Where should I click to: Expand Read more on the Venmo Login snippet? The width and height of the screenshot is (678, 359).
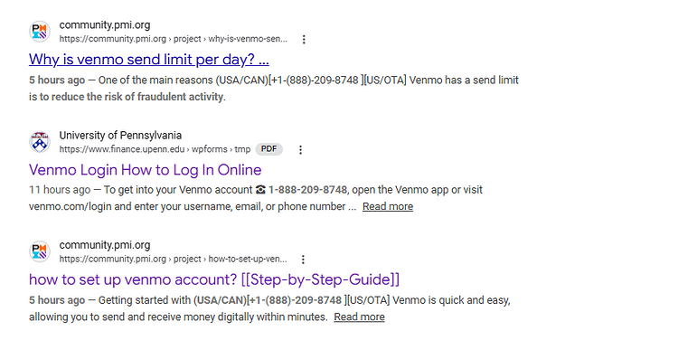coord(388,207)
